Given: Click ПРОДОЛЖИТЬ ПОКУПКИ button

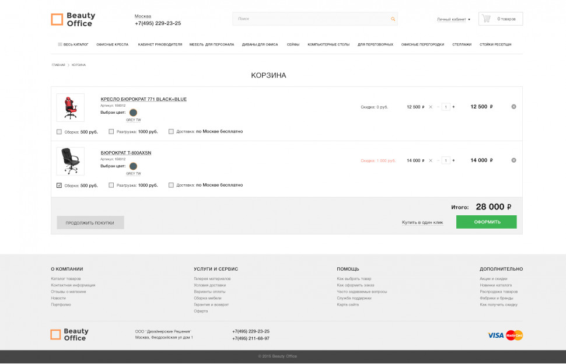Looking at the screenshot, I should [x=90, y=223].
